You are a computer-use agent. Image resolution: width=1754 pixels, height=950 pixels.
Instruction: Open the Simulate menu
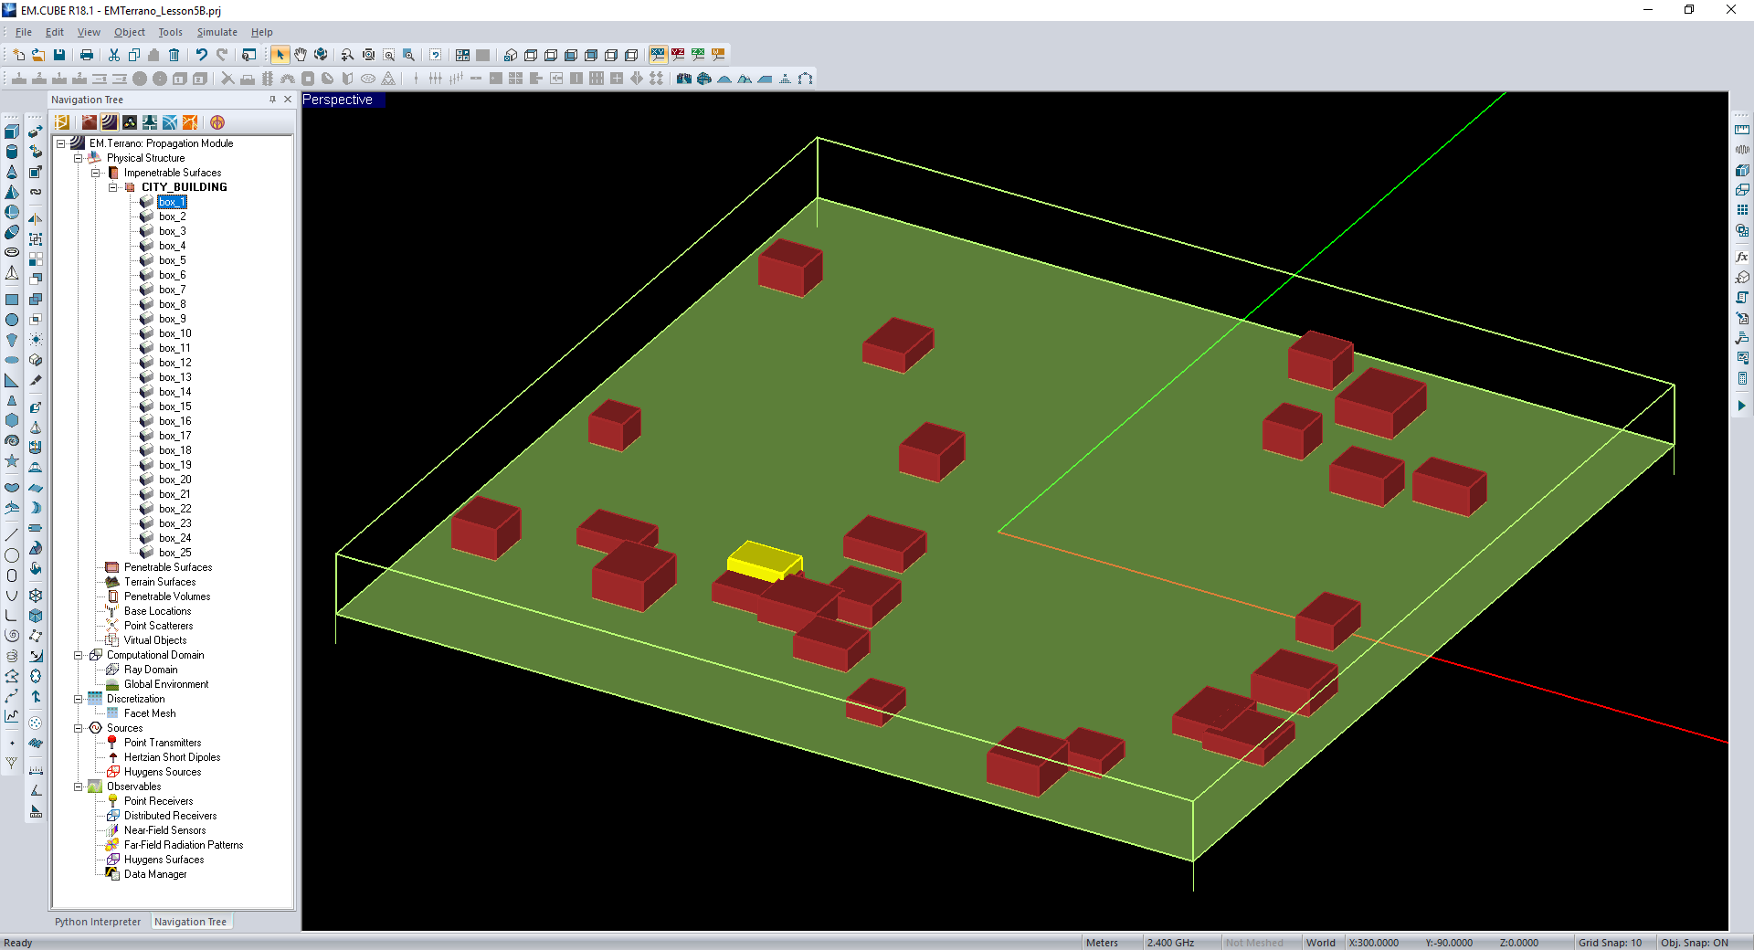pyautogui.click(x=217, y=32)
